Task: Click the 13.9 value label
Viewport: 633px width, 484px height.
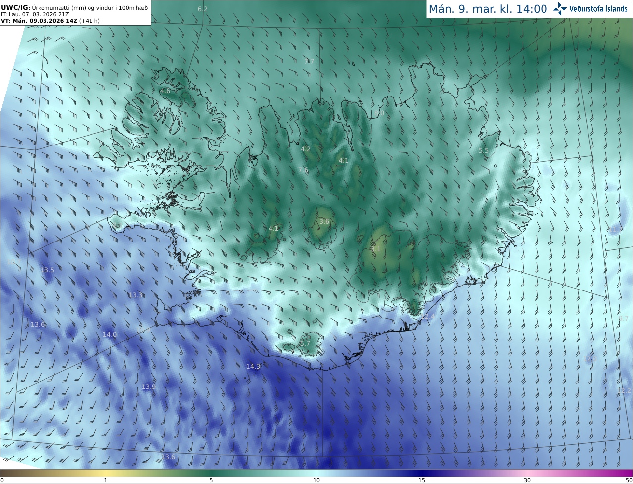Action: tap(149, 387)
